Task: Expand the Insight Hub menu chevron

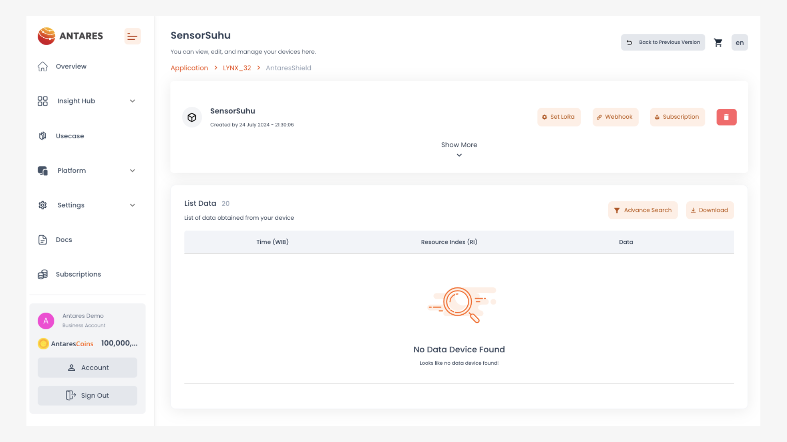Action: click(132, 101)
